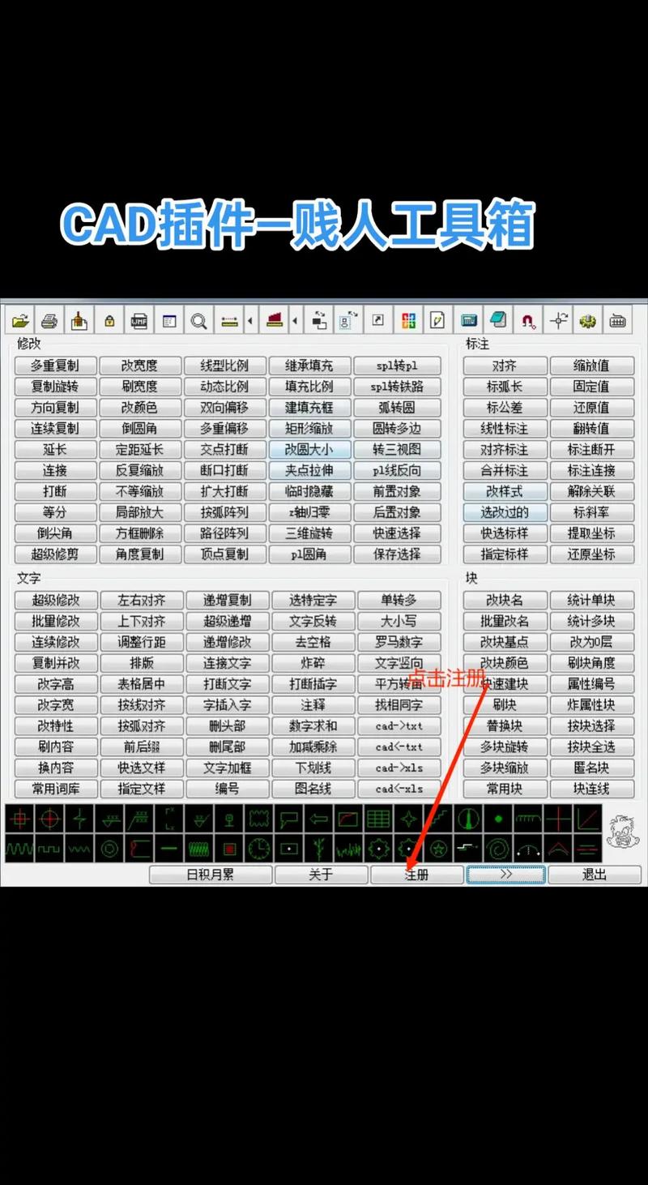Click the printer toolbar icon
The height and width of the screenshot is (1185, 648).
click(49, 320)
